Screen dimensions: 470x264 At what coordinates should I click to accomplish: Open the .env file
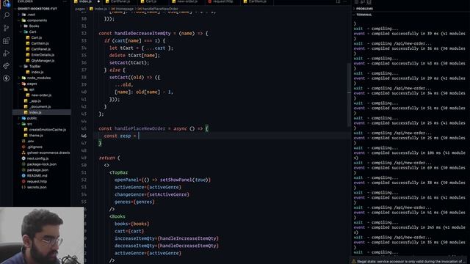pos(31,141)
